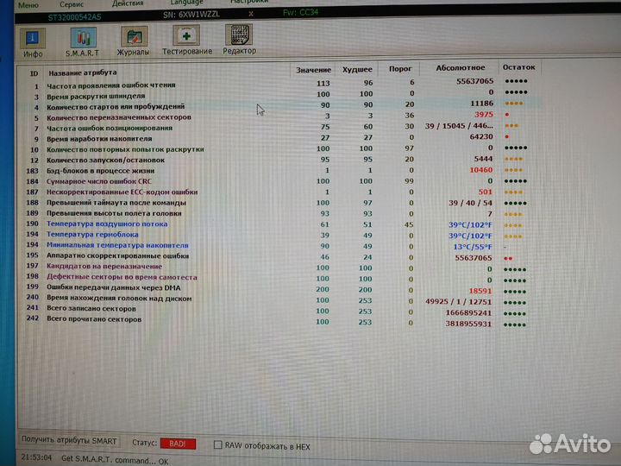The height and width of the screenshot is (466, 621).
Task: Select row Дефектные секторы во время самотеста
Action: click(279, 278)
